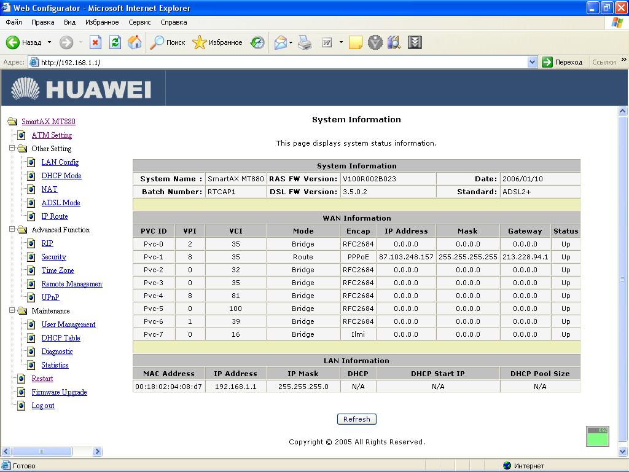Click the Избранное star icon
629x472 pixels.
tap(200, 42)
